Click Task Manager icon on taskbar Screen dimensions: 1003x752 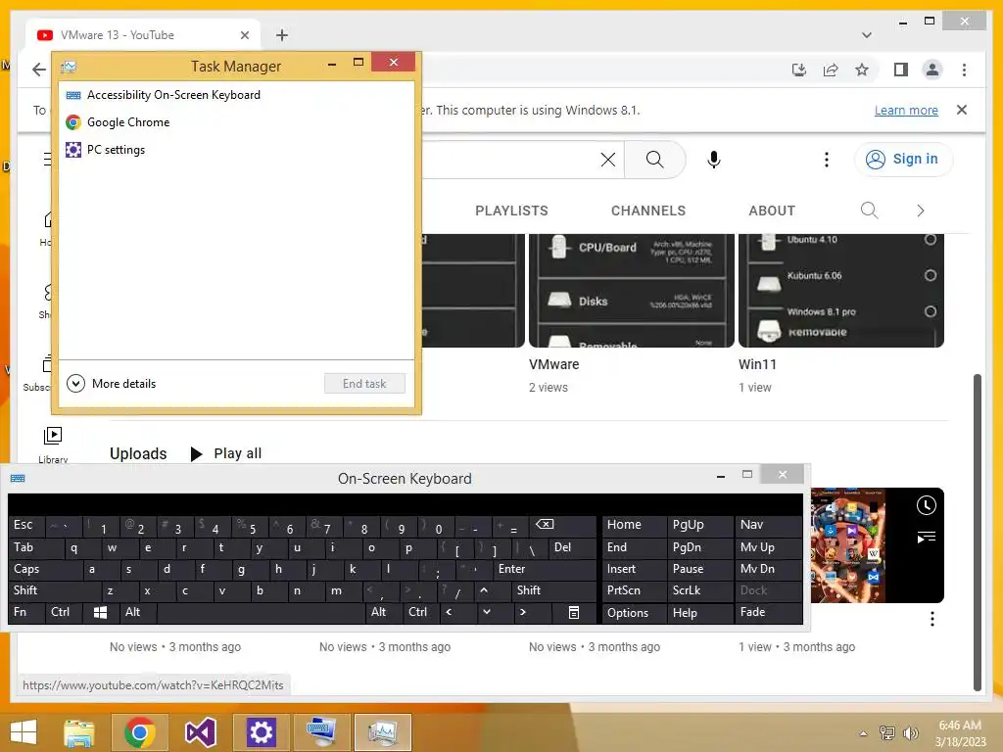[x=382, y=732]
